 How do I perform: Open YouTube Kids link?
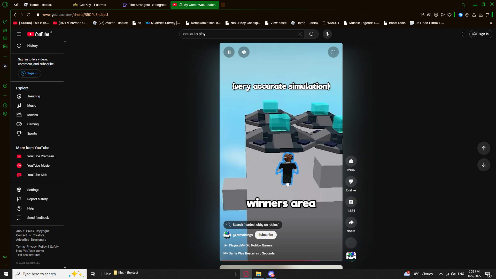coord(38,175)
